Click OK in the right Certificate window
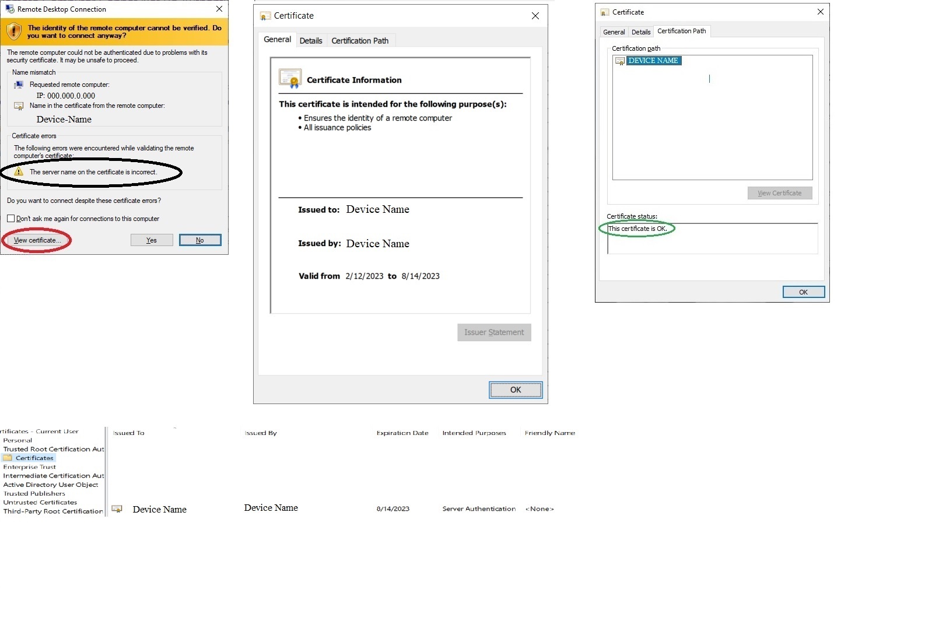This screenshot has width=939, height=635. (x=803, y=292)
